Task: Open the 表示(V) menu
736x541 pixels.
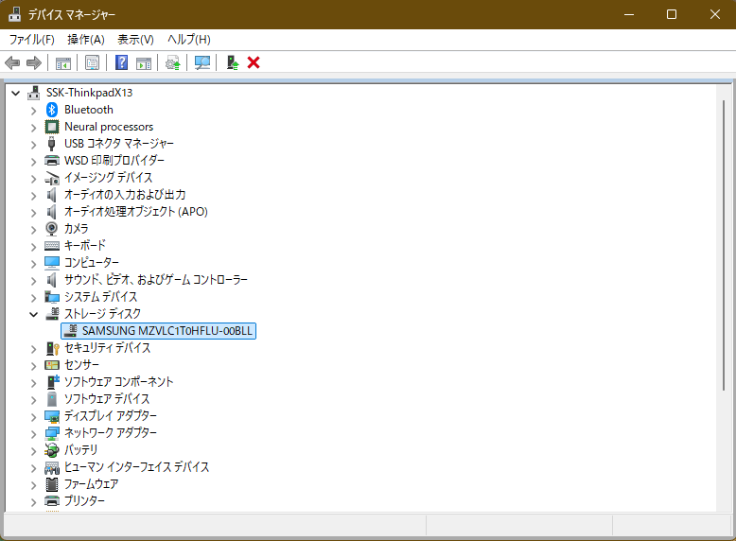Action: [x=135, y=39]
